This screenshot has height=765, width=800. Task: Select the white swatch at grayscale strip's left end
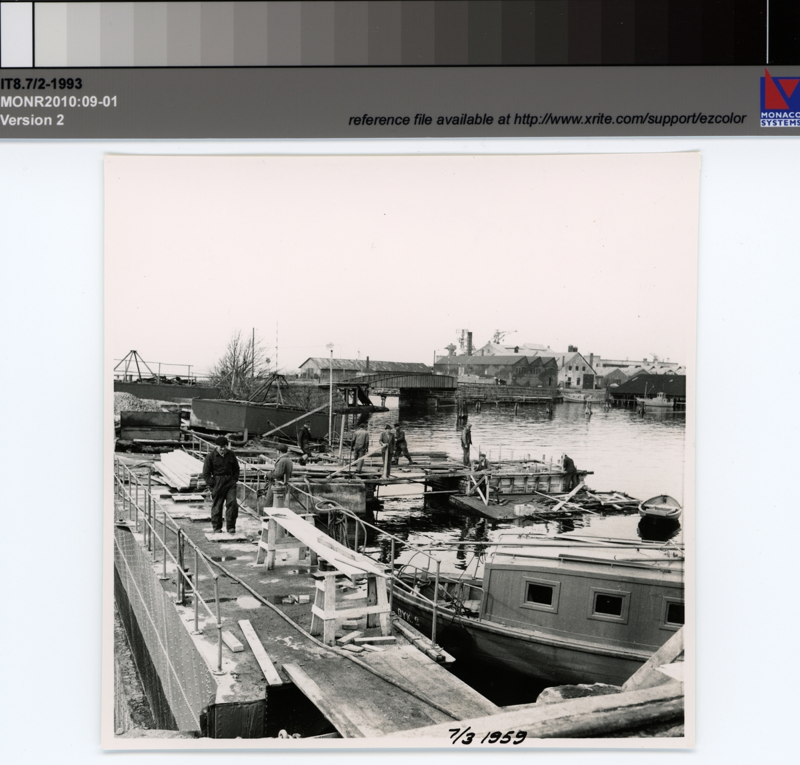click(x=16, y=33)
